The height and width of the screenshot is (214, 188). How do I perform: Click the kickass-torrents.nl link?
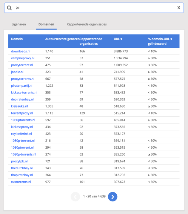tap(24, 93)
